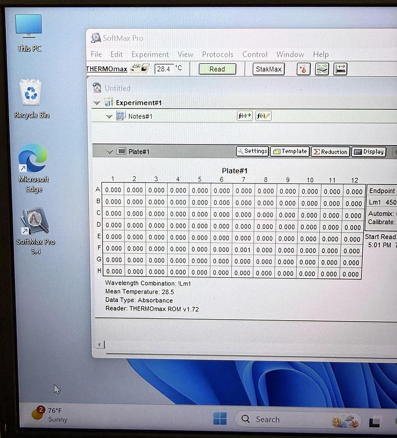The width and height of the screenshot is (397, 438).
Task: Click the "Wavelength Combination: !Lm1" line
Action: click(x=148, y=283)
